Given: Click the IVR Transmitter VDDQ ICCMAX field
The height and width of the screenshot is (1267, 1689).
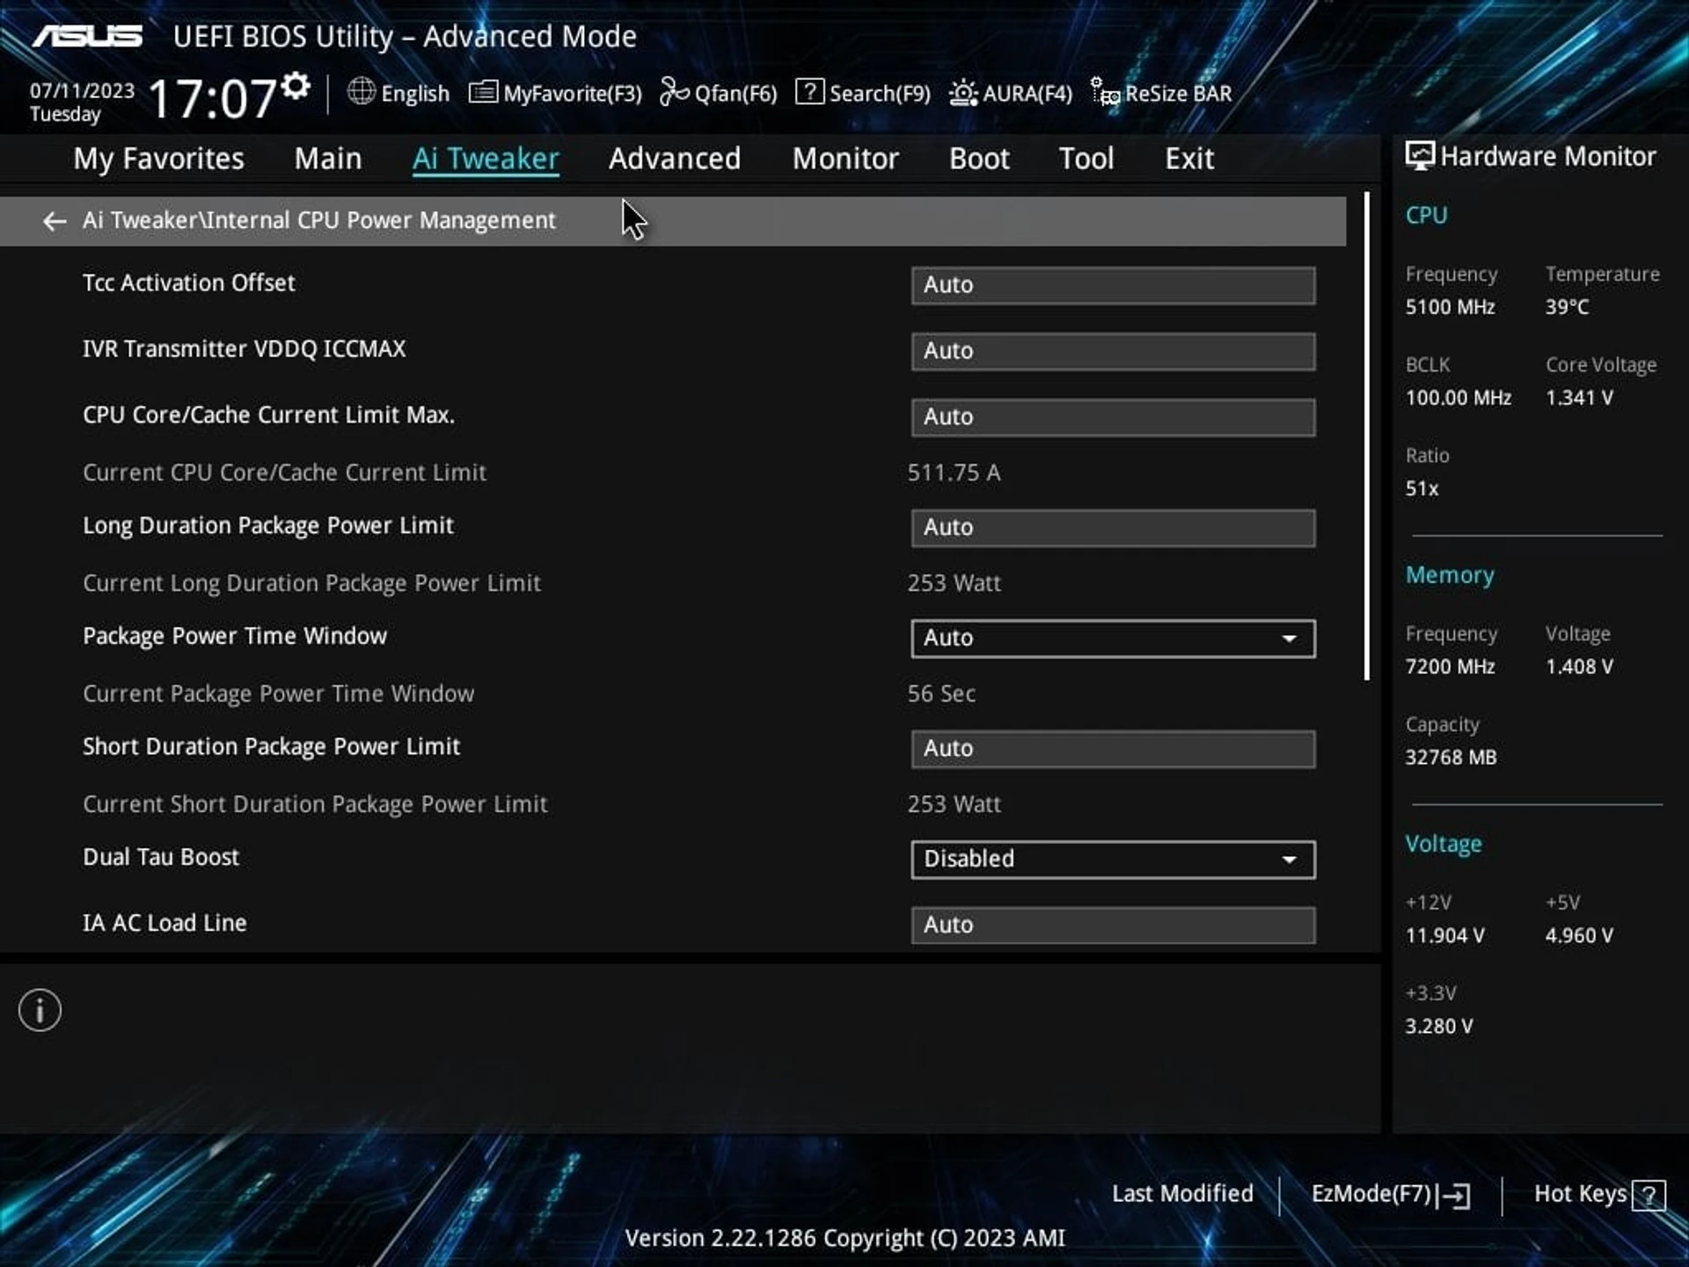Looking at the screenshot, I should point(1113,351).
